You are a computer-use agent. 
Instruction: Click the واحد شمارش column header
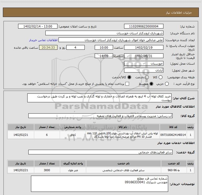click(x=73, y=127)
